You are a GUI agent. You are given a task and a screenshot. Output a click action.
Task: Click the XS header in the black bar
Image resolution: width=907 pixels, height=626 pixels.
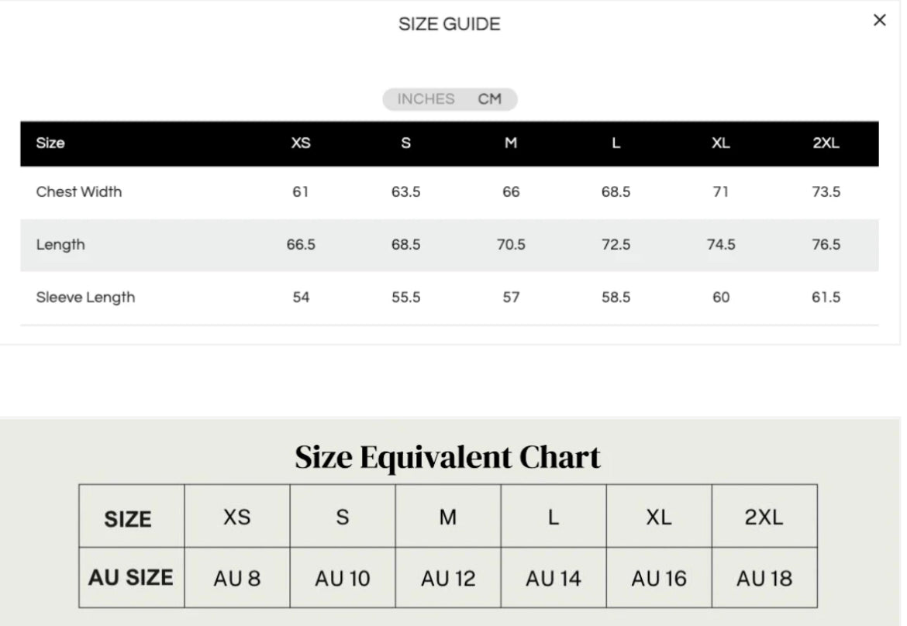pyautogui.click(x=301, y=143)
